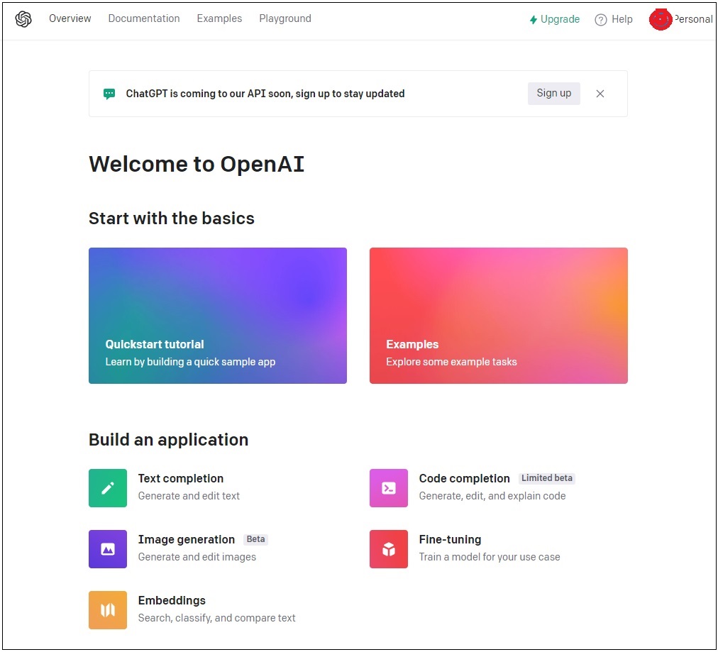This screenshot has width=718, height=652.
Task: Click the Help question-mark icon
Action: tap(600, 19)
